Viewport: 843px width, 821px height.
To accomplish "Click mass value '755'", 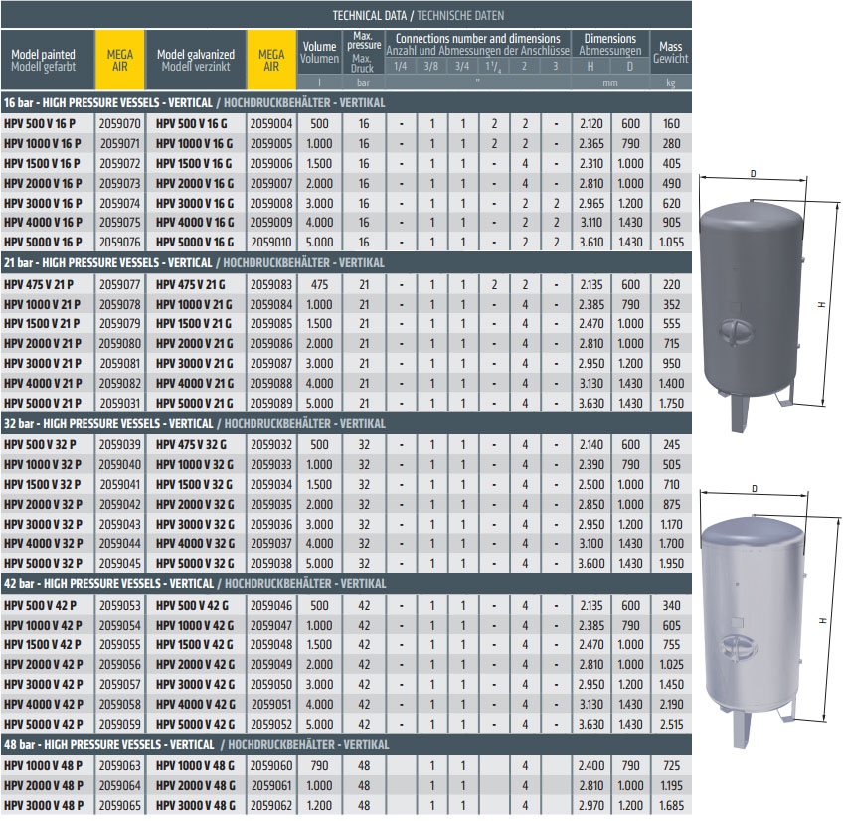I will coord(671,644).
